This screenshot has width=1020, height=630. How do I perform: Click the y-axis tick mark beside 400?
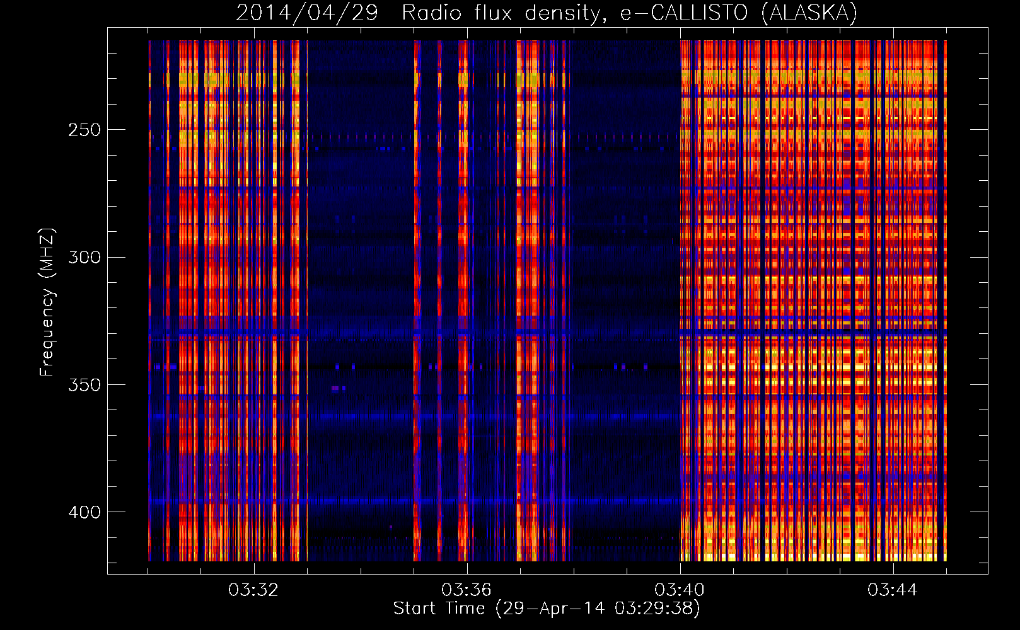click(113, 512)
